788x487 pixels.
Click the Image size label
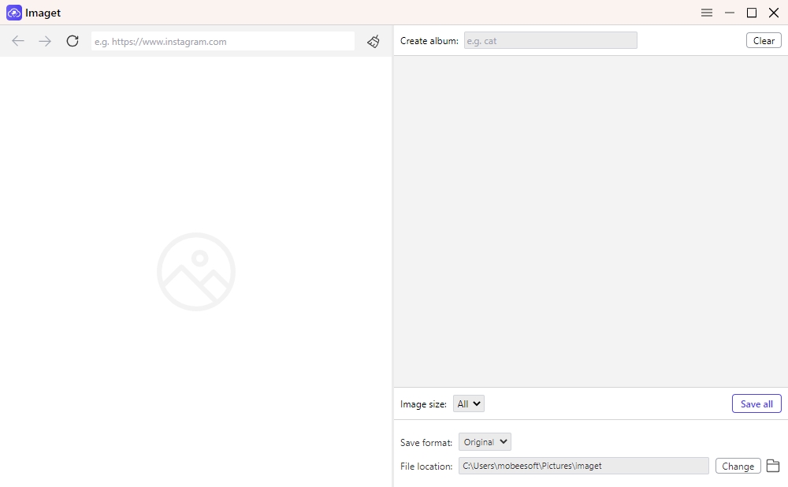[422, 403]
